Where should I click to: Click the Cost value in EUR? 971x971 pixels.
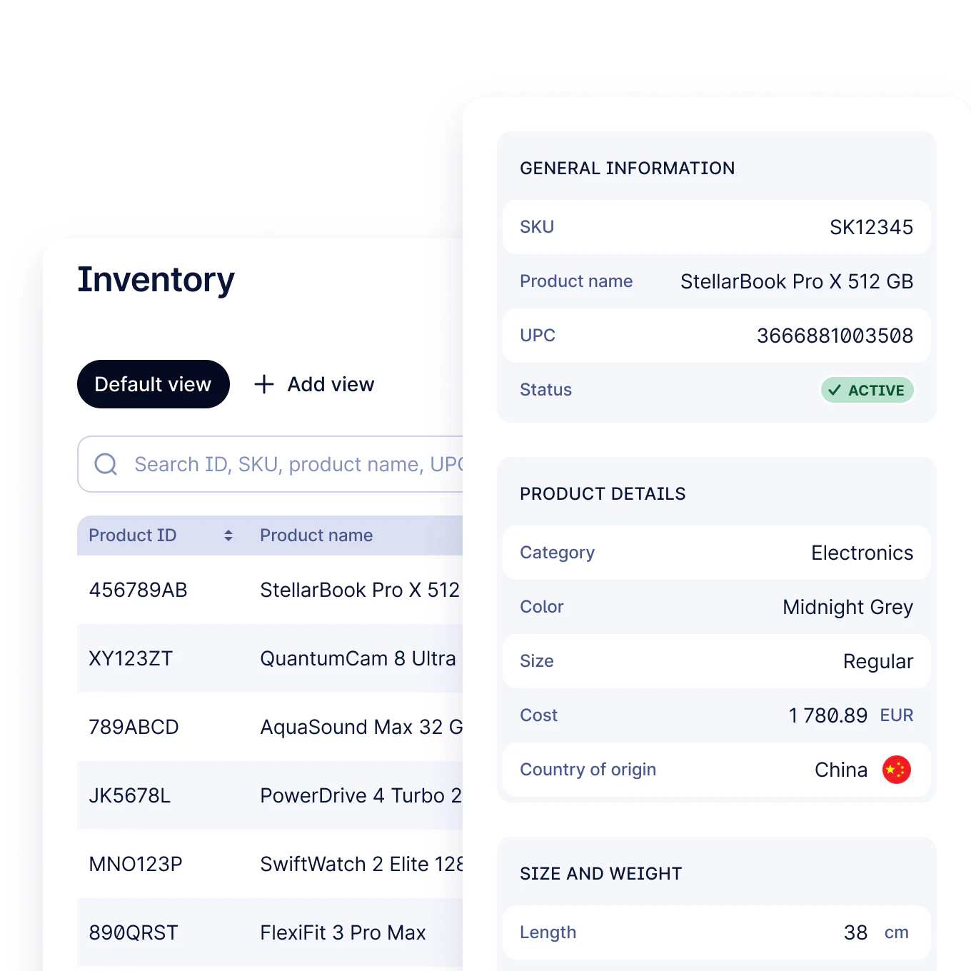pyautogui.click(x=828, y=715)
